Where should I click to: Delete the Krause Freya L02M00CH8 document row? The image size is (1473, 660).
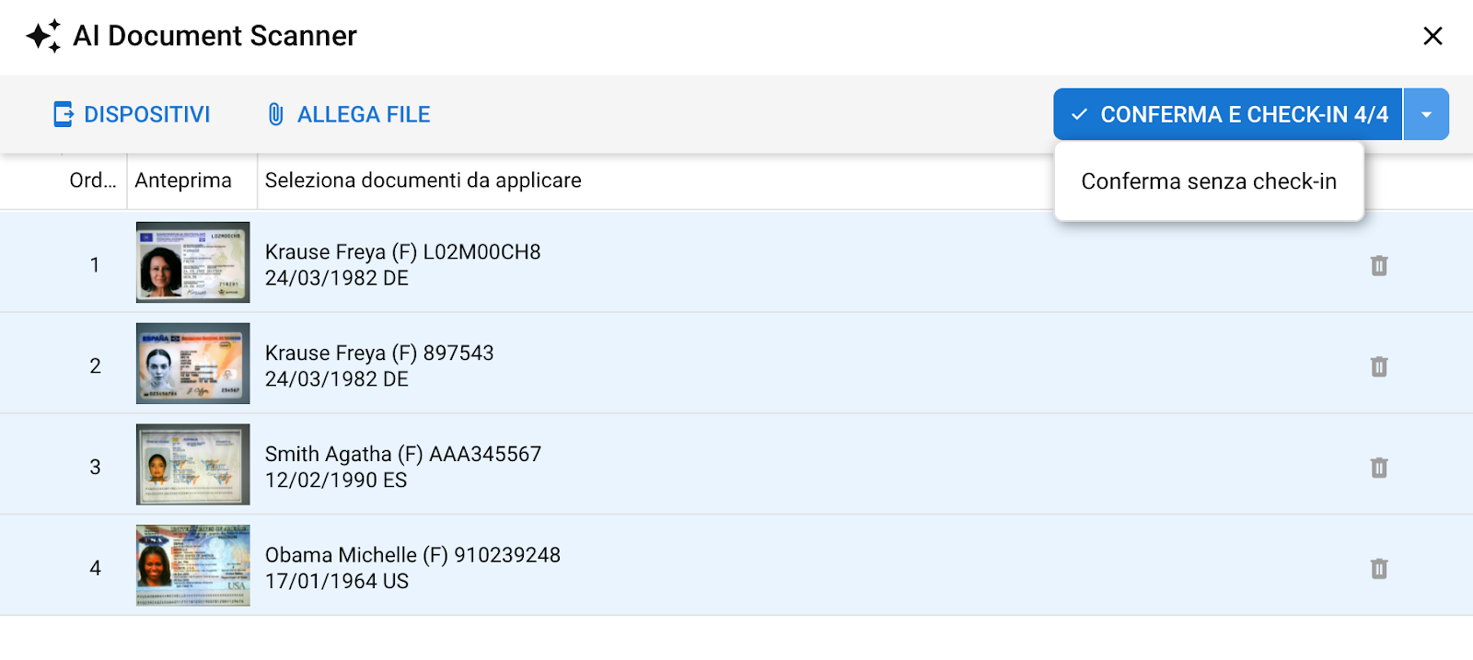(1378, 266)
